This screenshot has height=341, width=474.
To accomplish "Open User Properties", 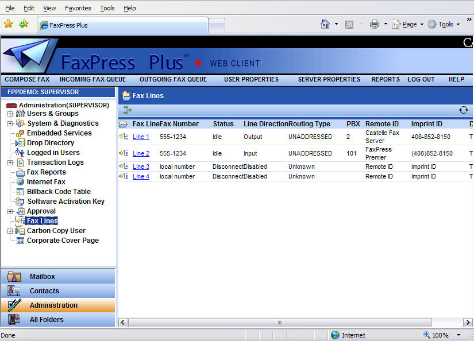I will [251, 79].
